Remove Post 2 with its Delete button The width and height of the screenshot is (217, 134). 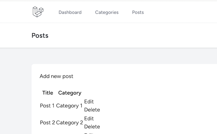click(x=92, y=126)
